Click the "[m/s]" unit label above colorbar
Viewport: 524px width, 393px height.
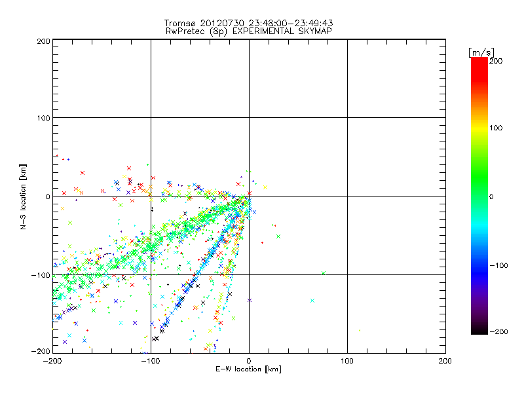tap(481, 51)
